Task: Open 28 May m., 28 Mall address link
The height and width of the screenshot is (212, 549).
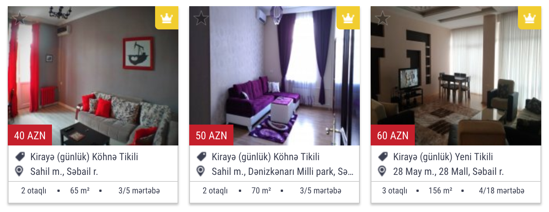Action: (448, 171)
